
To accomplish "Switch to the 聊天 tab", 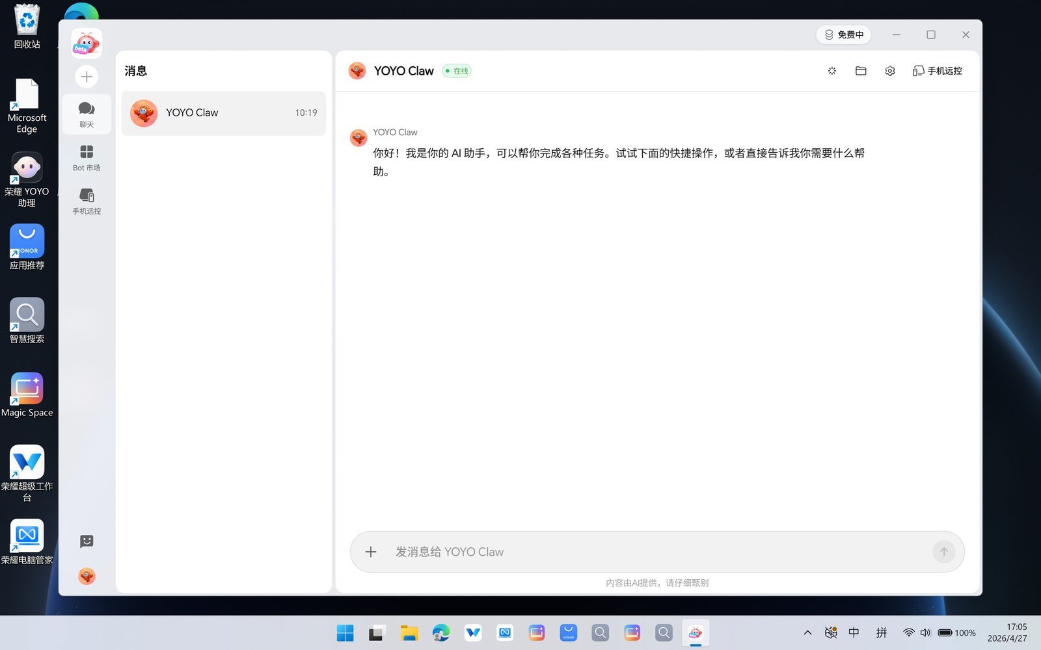I will tap(87, 114).
